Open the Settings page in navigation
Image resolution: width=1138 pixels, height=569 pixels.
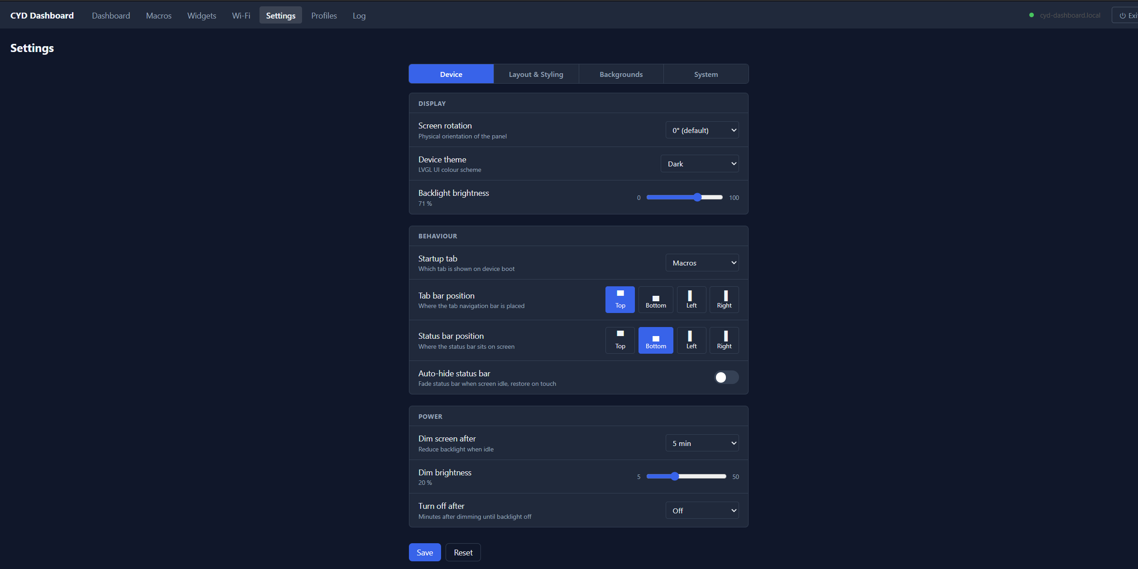click(x=281, y=15)
